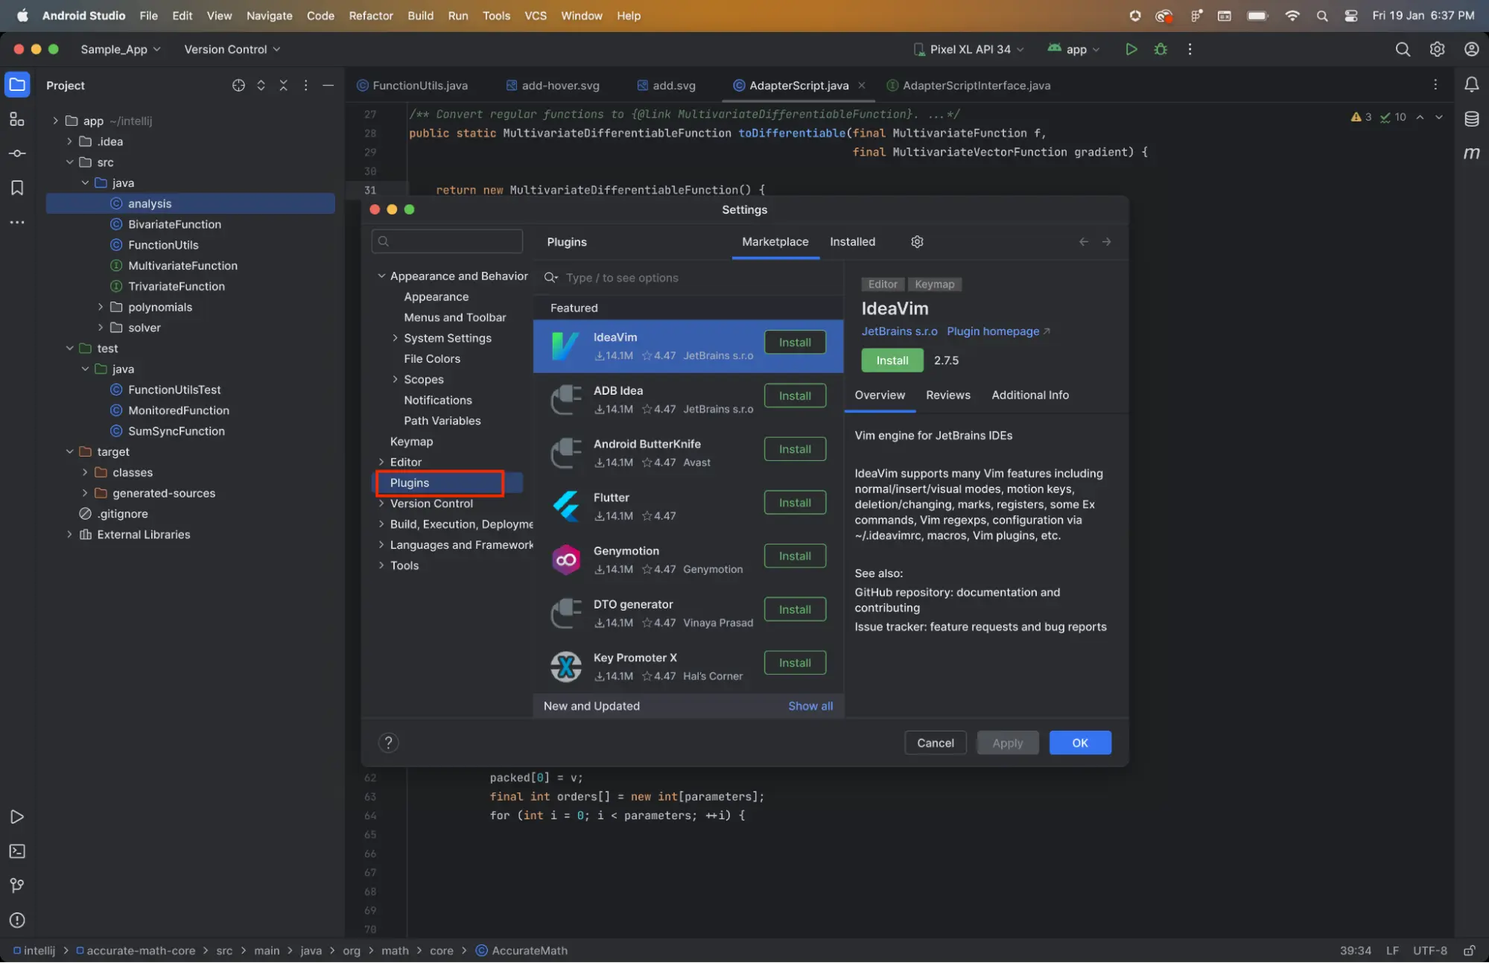Open Project panel options menu

point(305,85)
